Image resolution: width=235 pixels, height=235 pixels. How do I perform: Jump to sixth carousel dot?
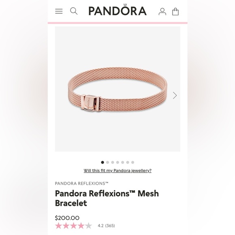[128, 162]
